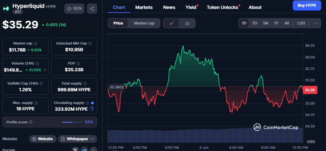Click the Hyperliquid coin logo icon
This screenshot has height=151, width=326.
point(6,9)
